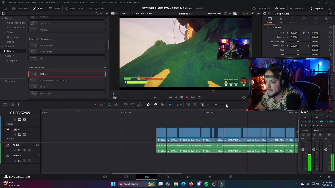335x188 pixels.
Task: Collapse Resolve FX Key group
Action: coord(105,68)
